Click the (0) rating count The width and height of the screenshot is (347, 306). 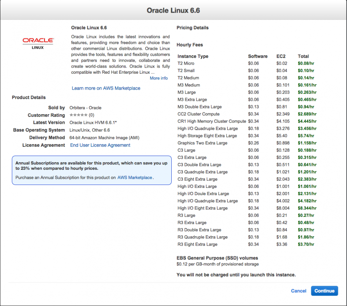(91, 115)
